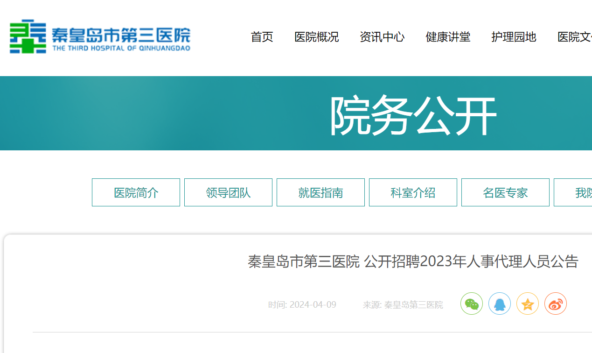Share the article to Weibo
Screen dimensions: 592x353
[556, 304]
